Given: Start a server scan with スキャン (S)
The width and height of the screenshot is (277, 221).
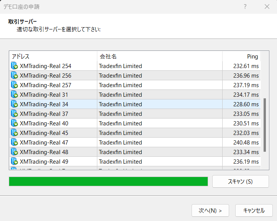Looking at the screenshot, I should (241, 181).
